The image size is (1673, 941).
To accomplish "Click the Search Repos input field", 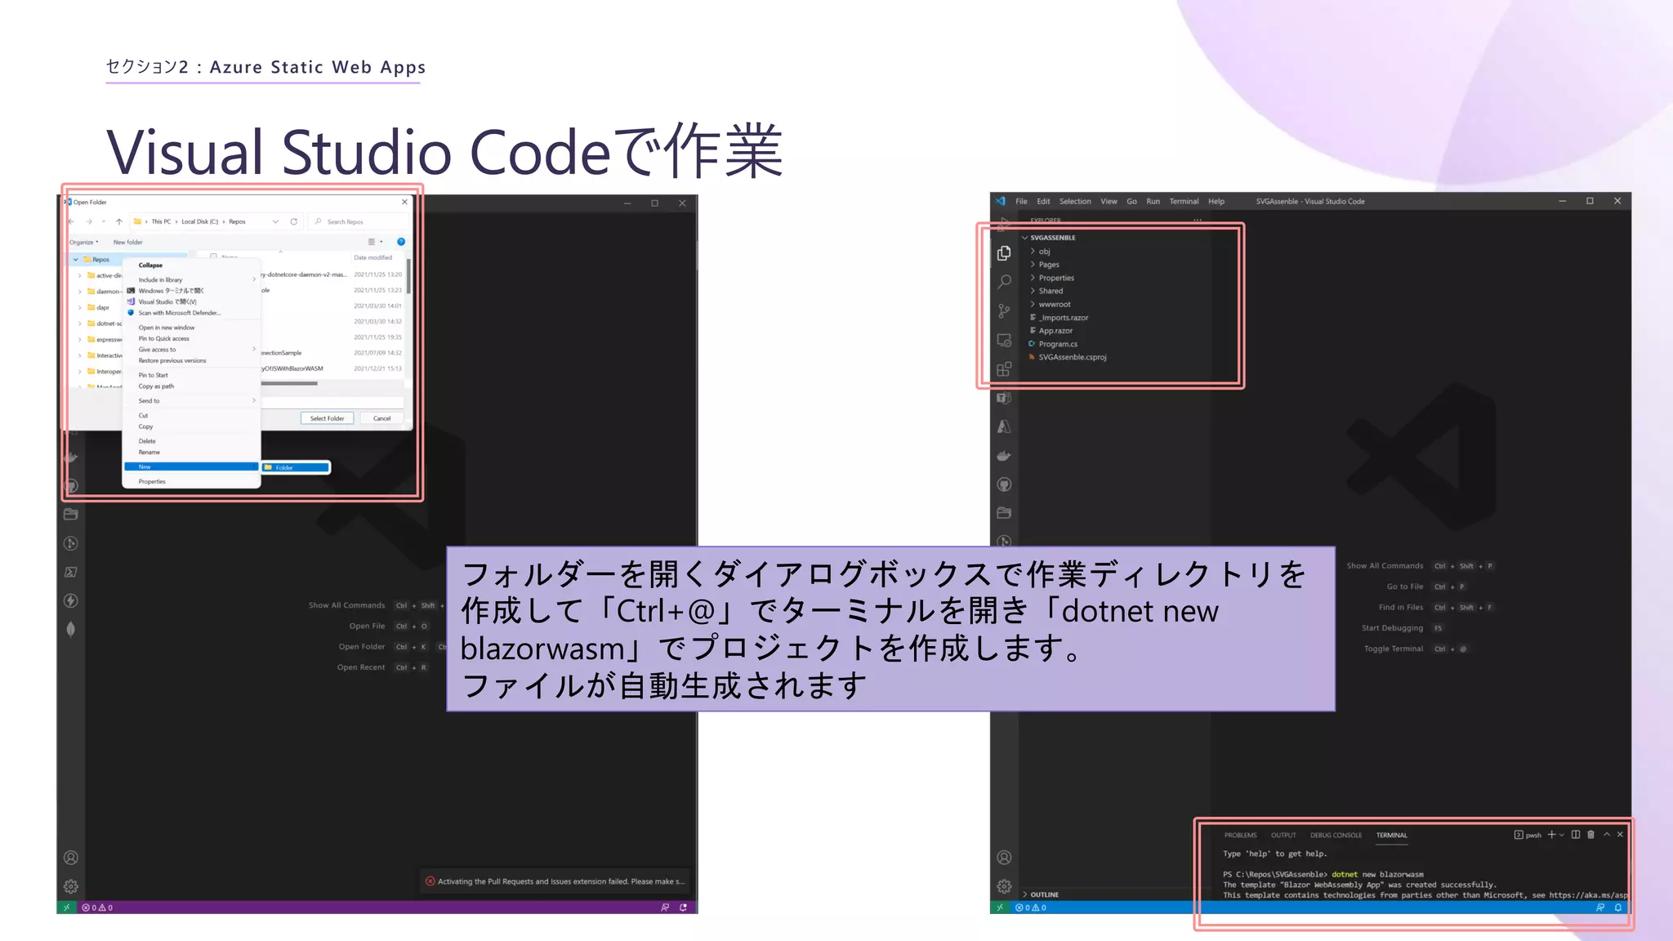I will click(359, 221).
